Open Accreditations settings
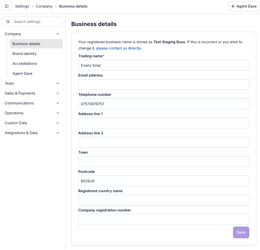The height and width of the screenshot is (250, 260). point(36,64)
